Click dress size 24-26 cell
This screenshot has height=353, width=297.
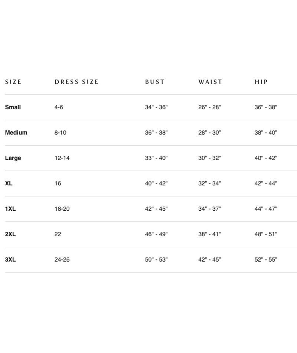(62, 260)
